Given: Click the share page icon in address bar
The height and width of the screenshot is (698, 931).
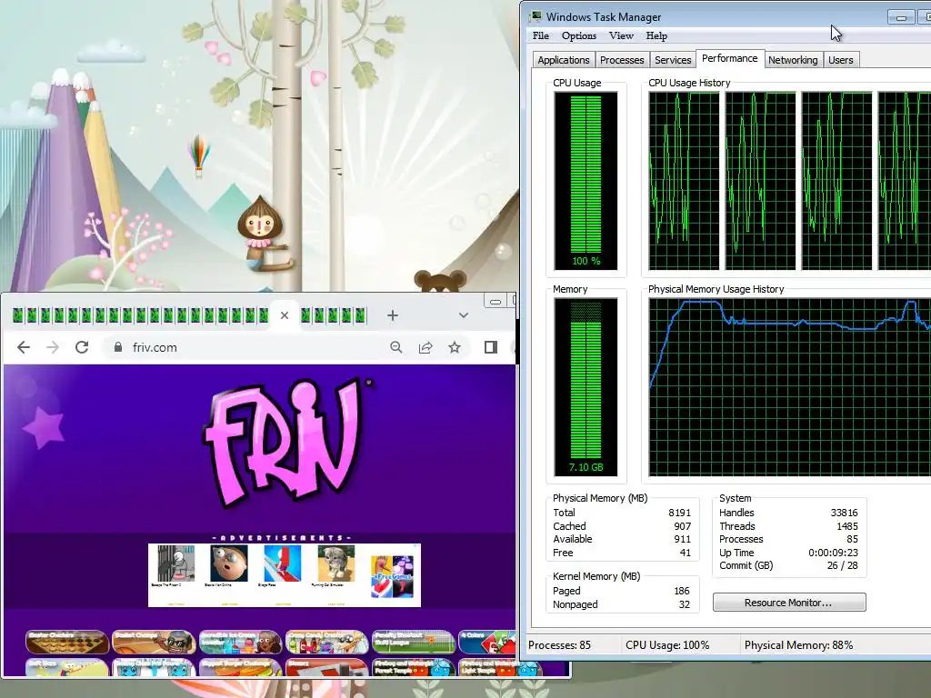Looking at the screenshot, I should tap(425, 347).
